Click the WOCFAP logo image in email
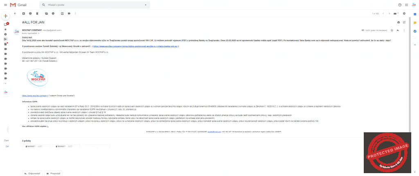Image resolution: width=419 pixels, height=176 pixels. point(38,77)
